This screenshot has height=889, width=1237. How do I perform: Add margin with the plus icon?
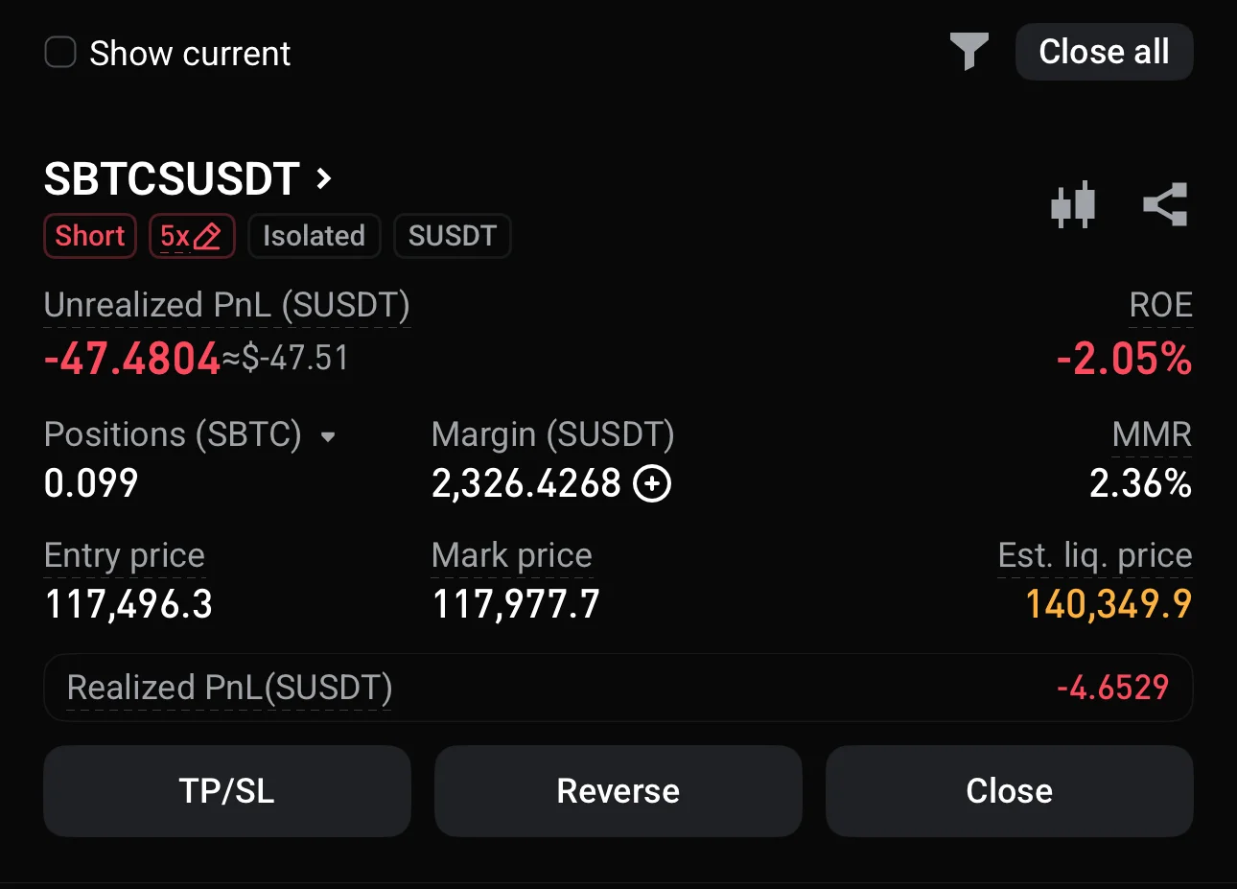point(653,483)
